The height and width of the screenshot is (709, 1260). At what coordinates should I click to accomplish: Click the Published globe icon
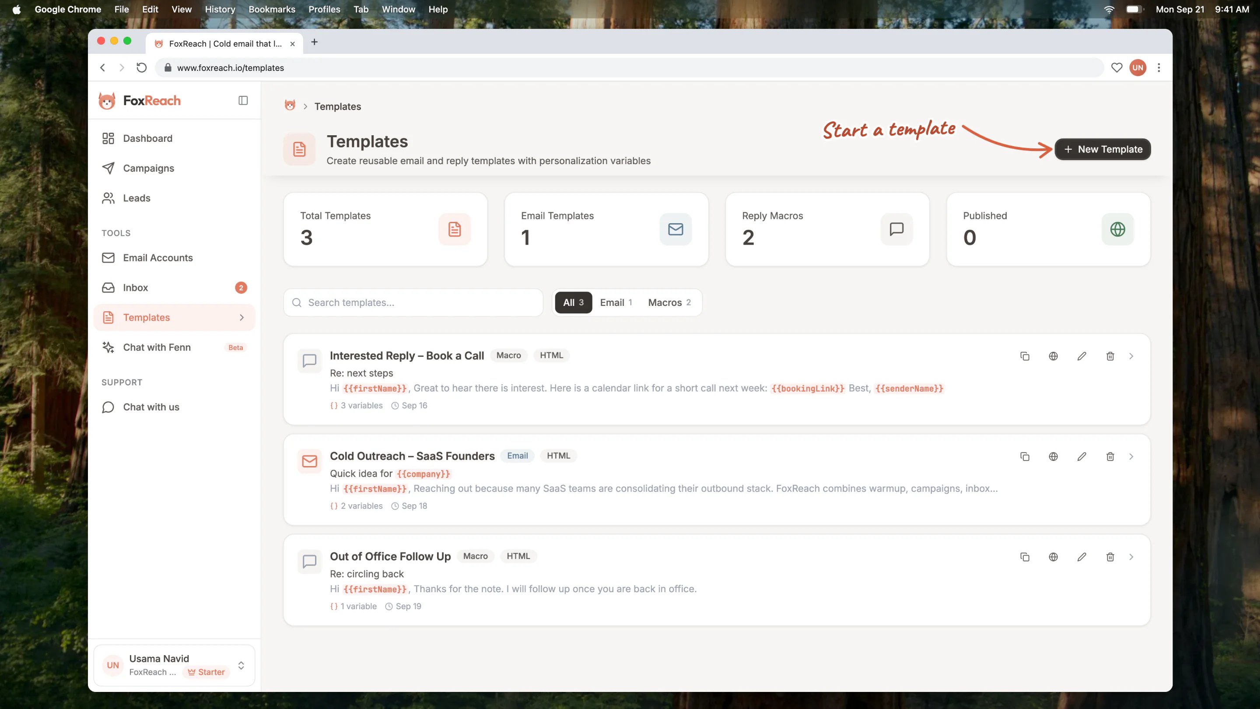pyautogui.click(x=1117, y=229)
